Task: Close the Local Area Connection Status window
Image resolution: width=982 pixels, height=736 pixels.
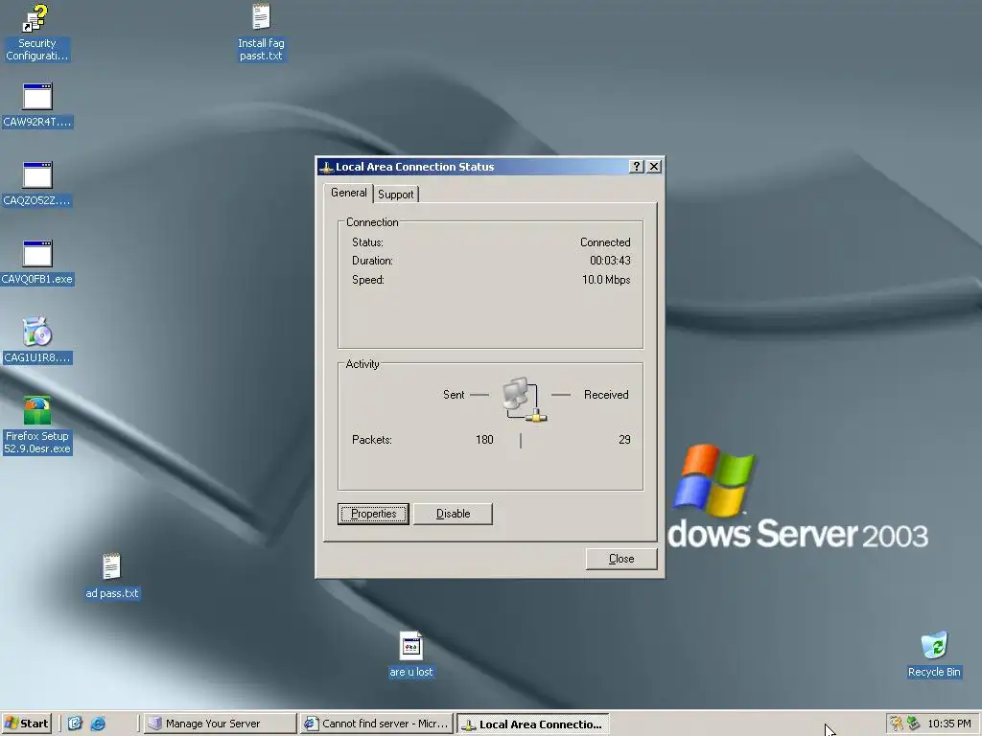Action: (x=654, y=166)
